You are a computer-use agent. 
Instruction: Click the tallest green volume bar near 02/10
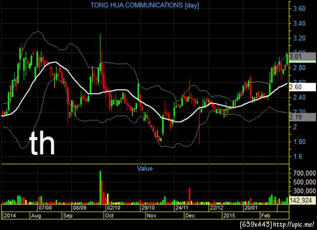100,188
